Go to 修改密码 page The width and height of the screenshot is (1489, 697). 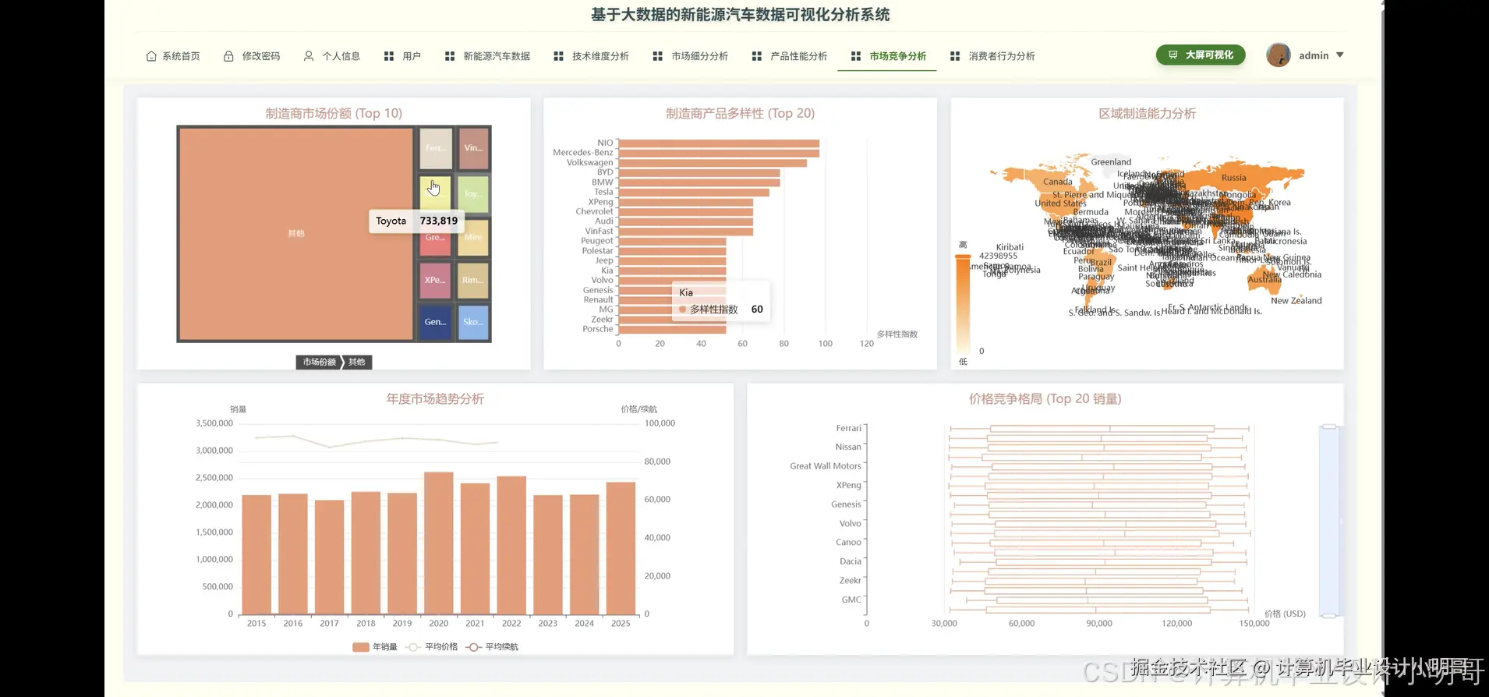pos(252,56)
